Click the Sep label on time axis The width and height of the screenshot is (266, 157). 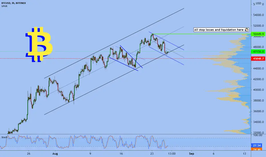191,154
